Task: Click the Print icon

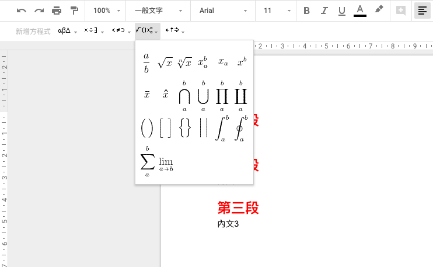Action: [57, 11]
